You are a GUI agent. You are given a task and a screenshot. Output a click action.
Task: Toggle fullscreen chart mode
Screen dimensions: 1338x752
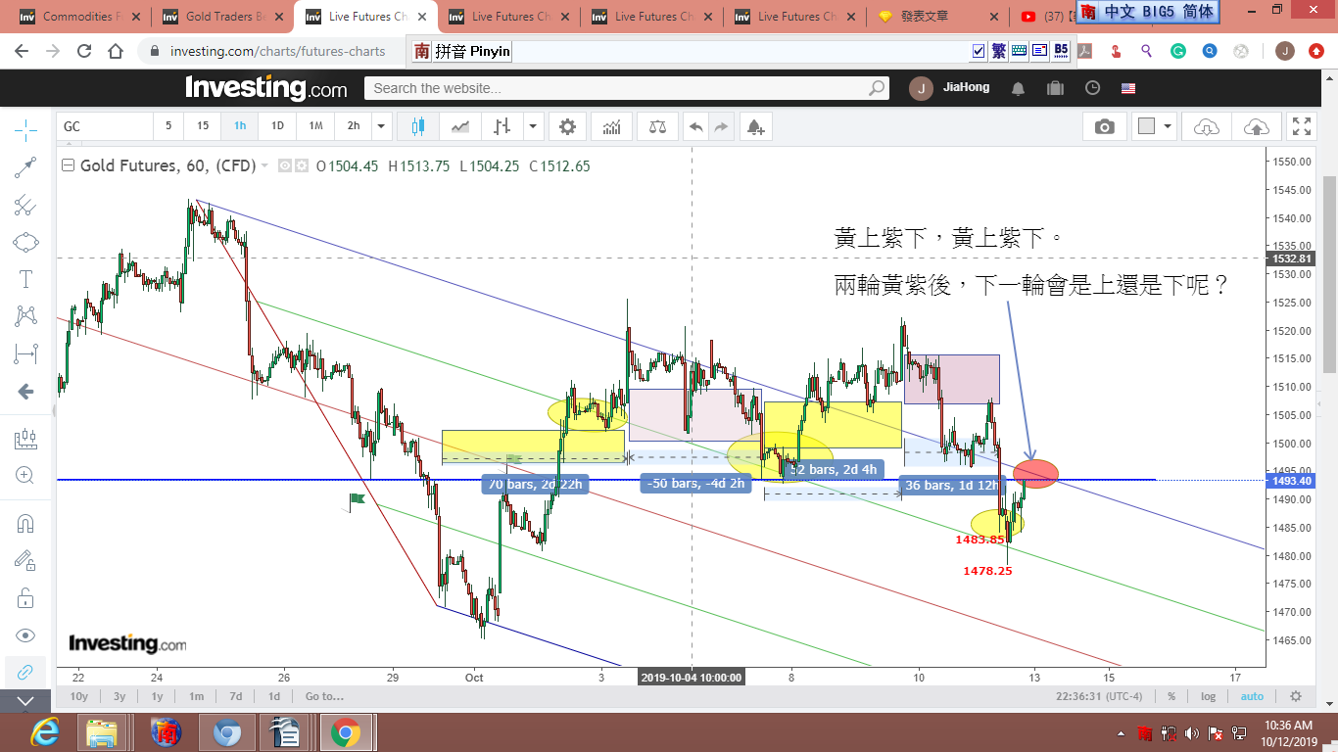1302,126
